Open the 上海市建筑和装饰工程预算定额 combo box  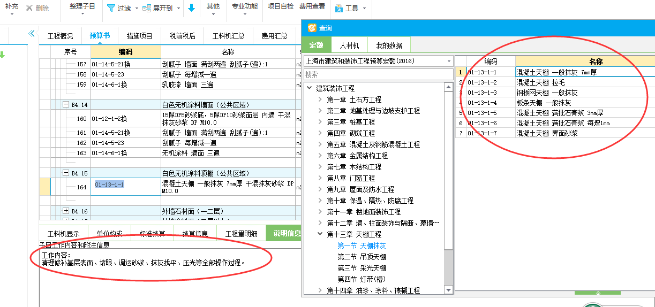(378, 61)
